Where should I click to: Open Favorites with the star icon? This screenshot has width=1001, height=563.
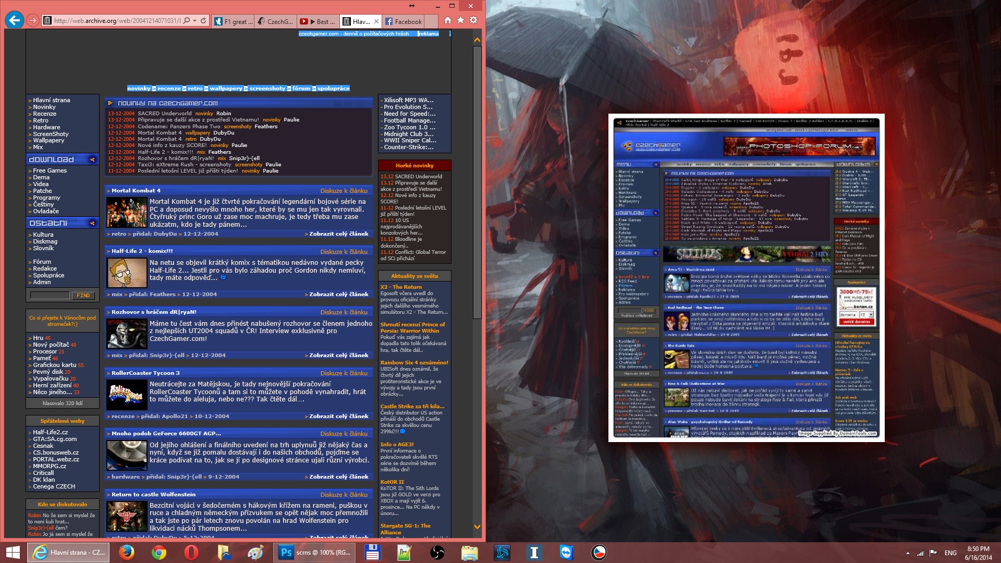click(x=460, y=20)
